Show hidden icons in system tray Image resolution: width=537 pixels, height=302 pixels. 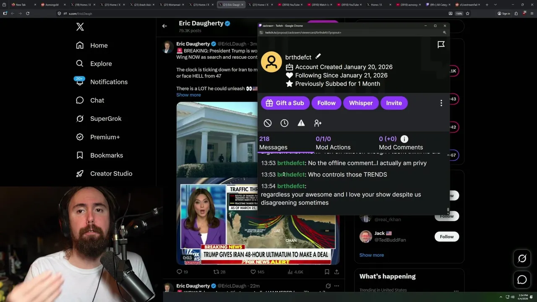tap(501, 297)
